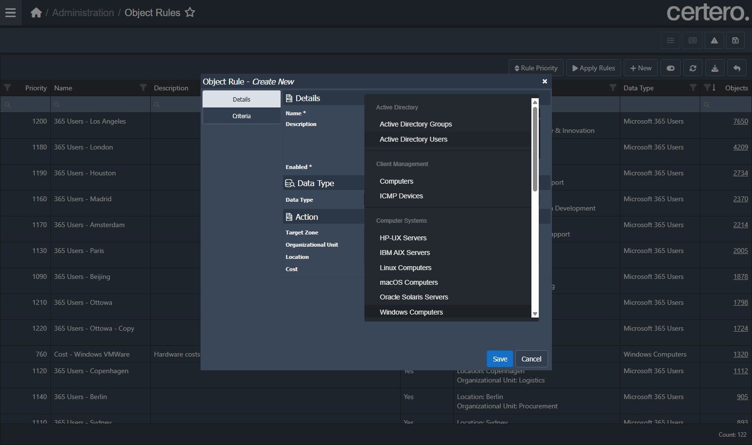Screen dimensions: 752x445
Task: Open the Data Type column filter funnel
Action: (692, 88)
